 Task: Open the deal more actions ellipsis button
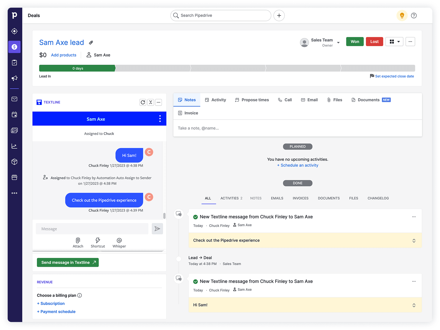(410, 42)
